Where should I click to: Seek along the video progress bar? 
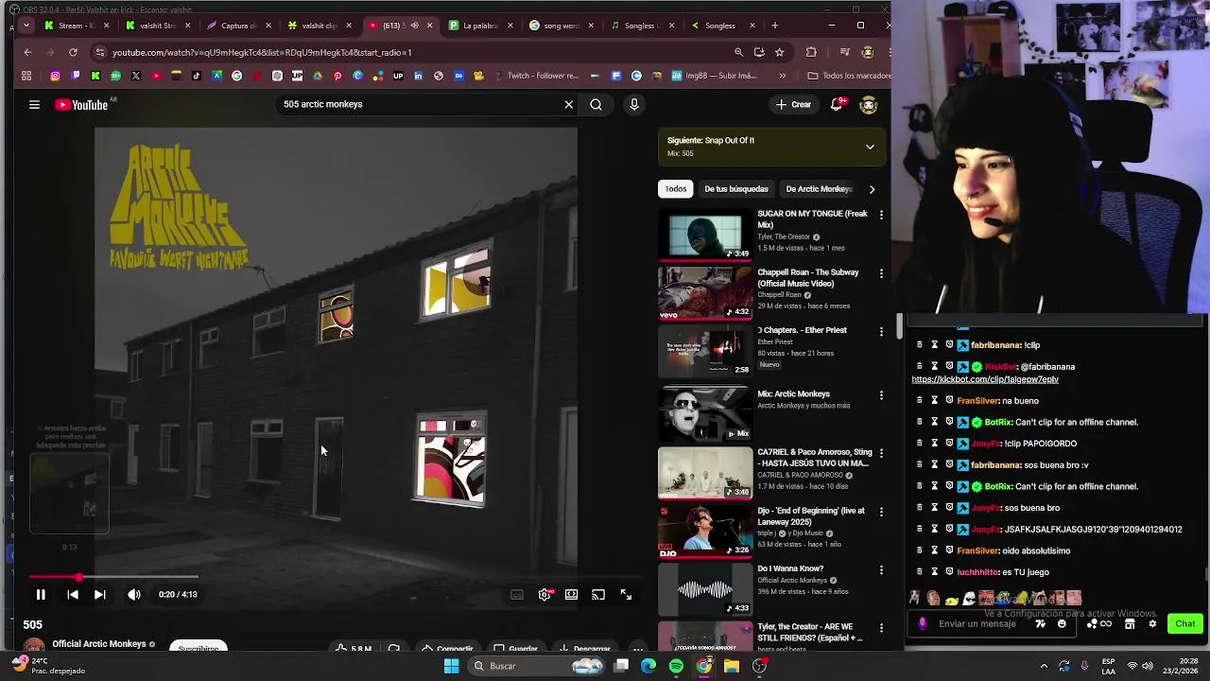[336, 576]
